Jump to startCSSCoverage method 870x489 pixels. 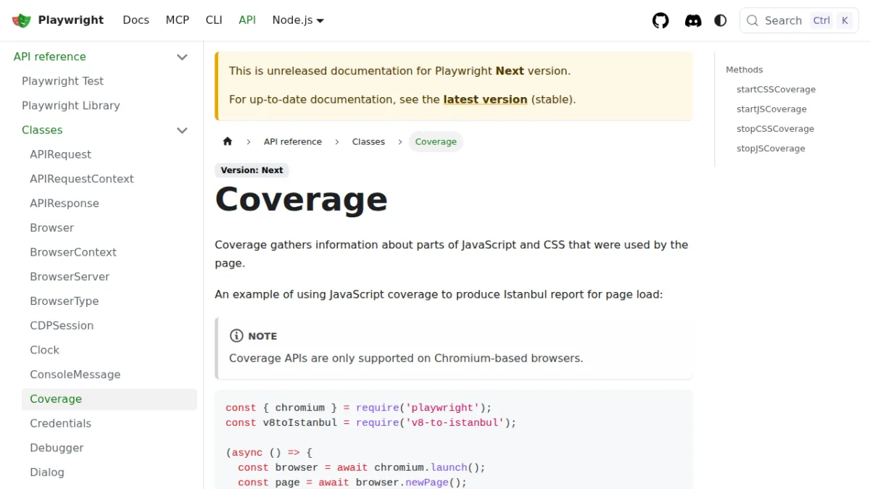coord(776,90)
